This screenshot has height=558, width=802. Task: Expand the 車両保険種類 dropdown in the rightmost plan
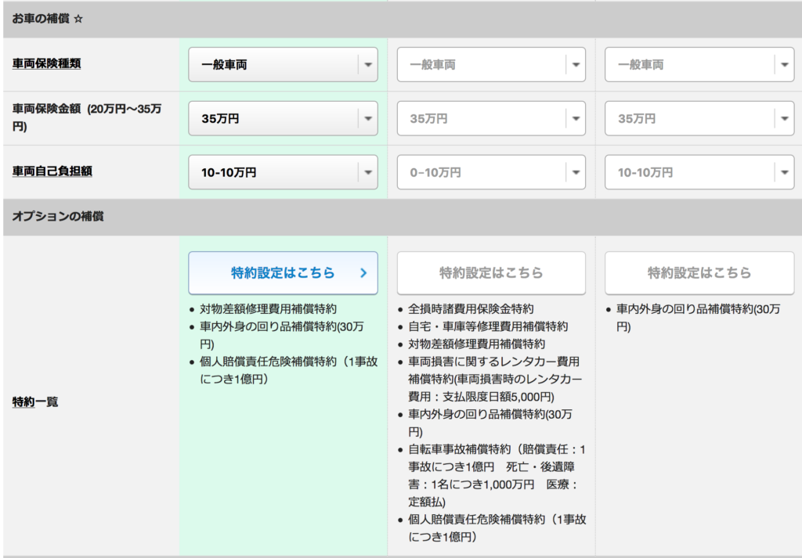point(699,66)
